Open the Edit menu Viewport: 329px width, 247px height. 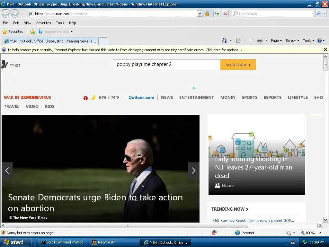point(16,23)
